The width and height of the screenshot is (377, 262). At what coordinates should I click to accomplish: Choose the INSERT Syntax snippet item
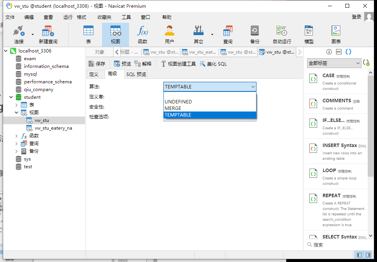point(336,151)
